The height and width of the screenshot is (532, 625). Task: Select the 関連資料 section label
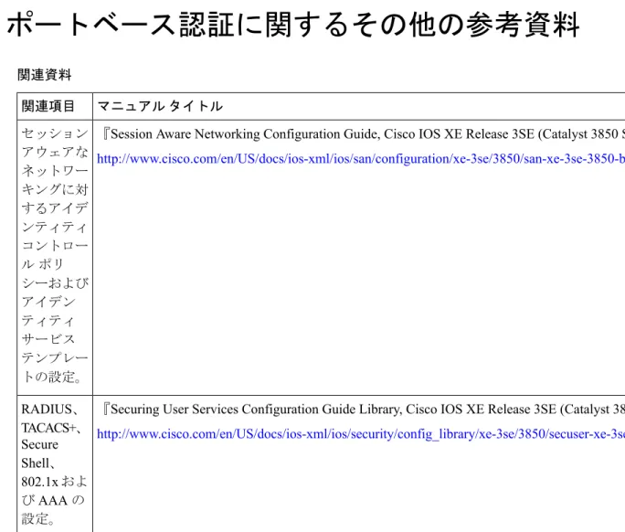44,75
